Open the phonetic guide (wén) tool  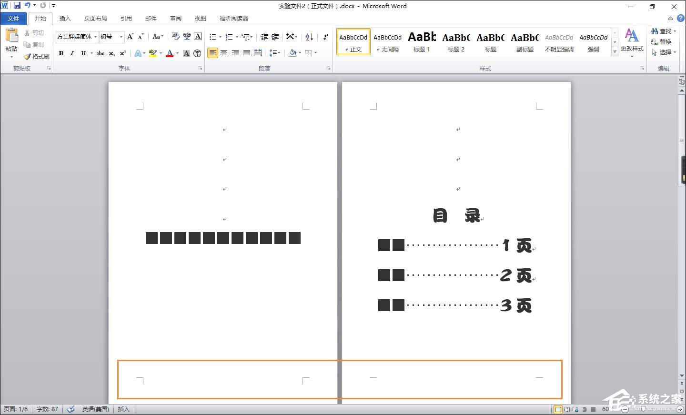coord(187,37)
